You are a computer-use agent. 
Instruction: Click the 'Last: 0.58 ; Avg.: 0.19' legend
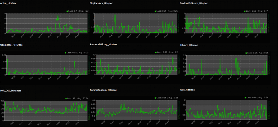click(x=168, y=52)
